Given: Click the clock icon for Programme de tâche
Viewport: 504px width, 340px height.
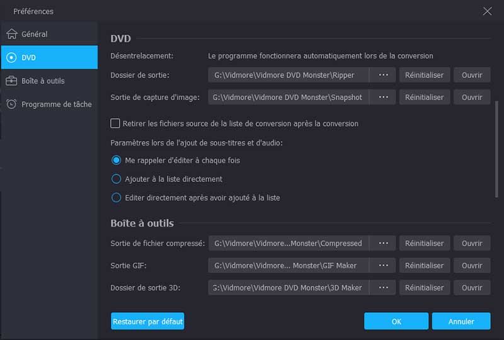Looking at the screenshot, I should coord(11,104).
